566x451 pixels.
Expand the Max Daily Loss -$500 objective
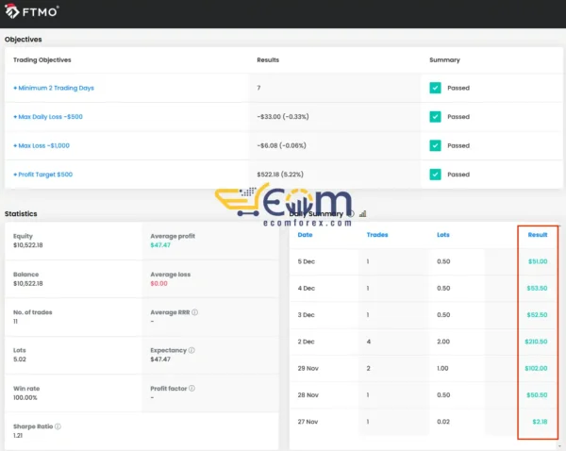[x=50, y=117]
